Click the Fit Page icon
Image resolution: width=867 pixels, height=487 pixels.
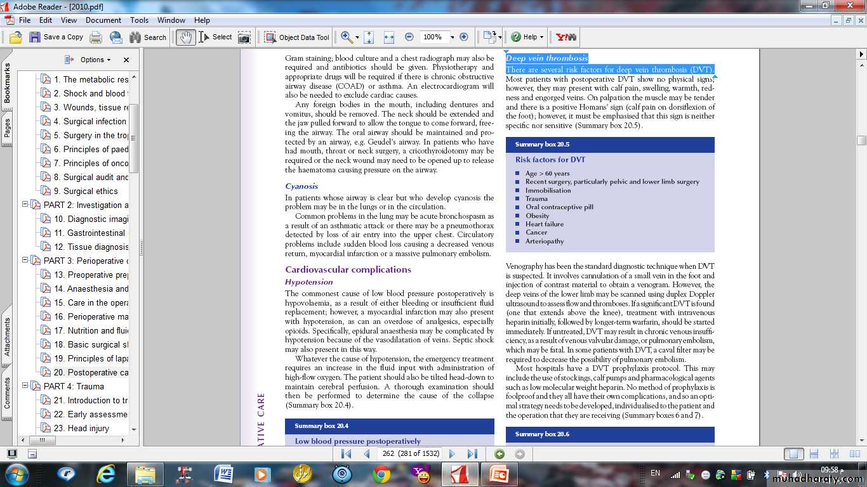point(369,37)
